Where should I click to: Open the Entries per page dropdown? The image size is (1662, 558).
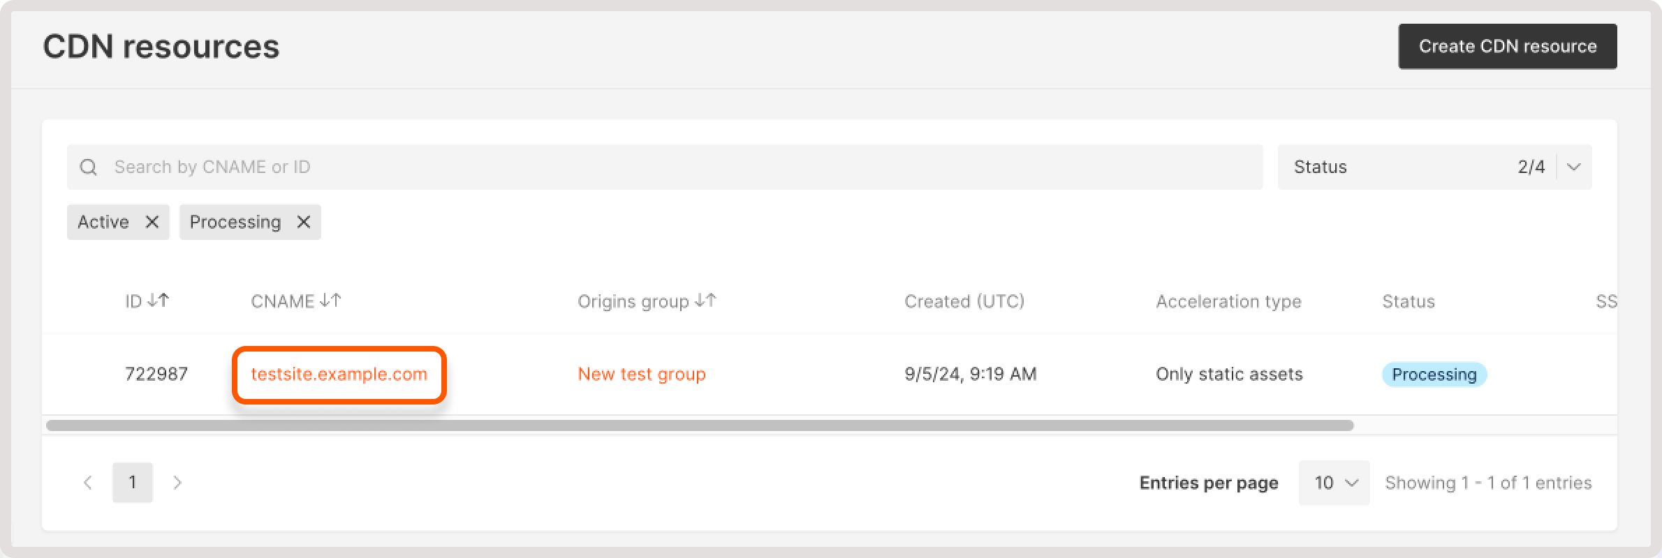coord(1333,482)
